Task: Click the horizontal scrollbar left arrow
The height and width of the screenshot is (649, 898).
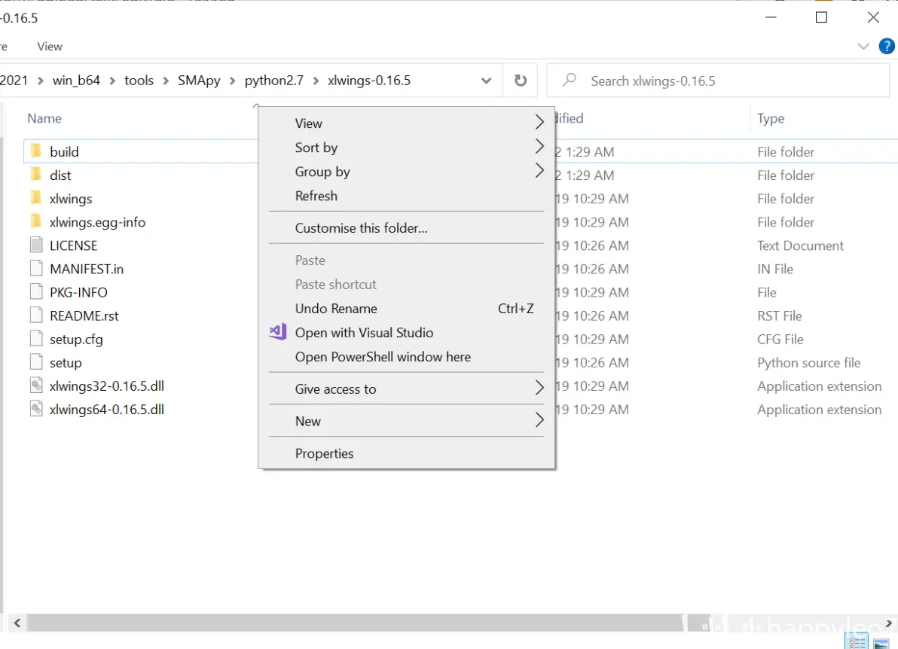Action: tap(17, 623)
